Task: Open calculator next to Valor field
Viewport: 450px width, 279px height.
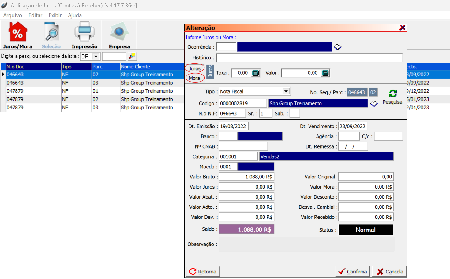Action: (325, 73)
